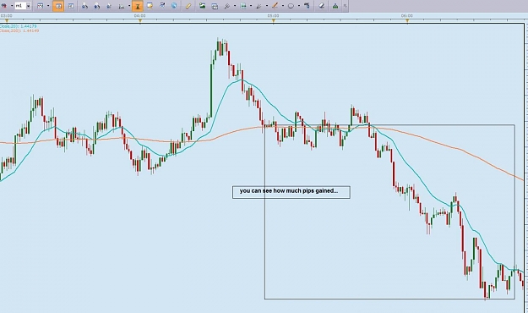The image size is (528, 313).
Task: Click the blue globe icon
Action: pyautogui.click(x=174, y=5)
